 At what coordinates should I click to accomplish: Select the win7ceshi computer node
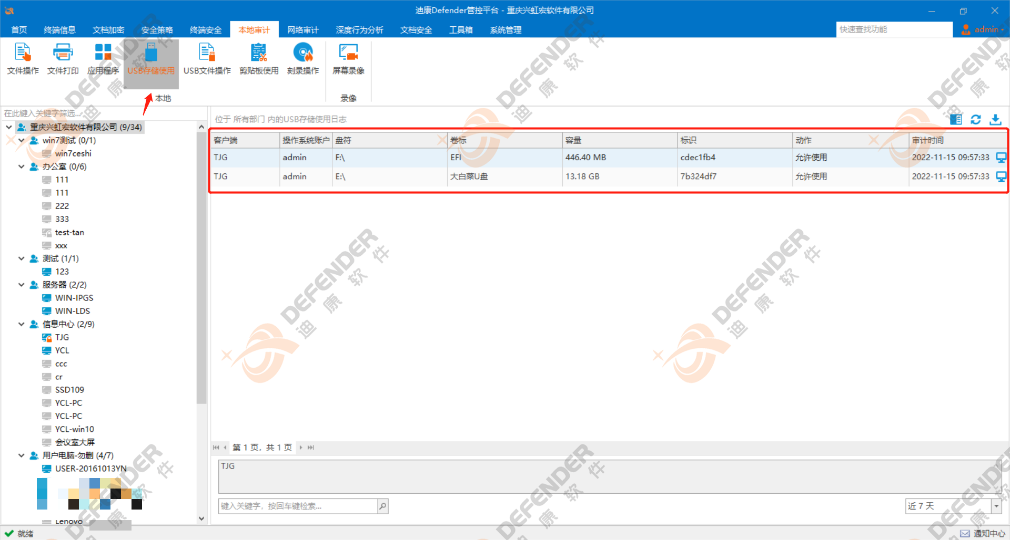point(73,153)
